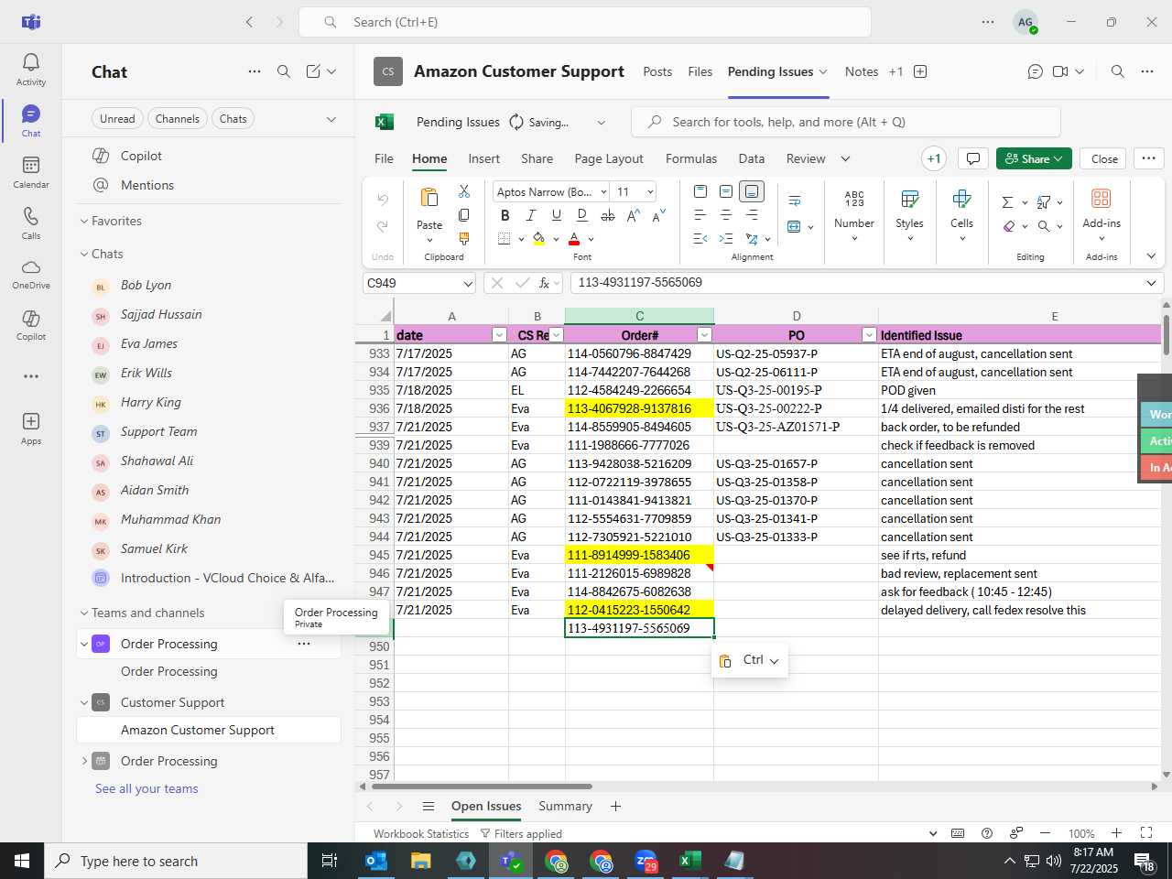Open the Bob Lyon chat
The image size is (1172, 879).
click(x=209, y=285)
